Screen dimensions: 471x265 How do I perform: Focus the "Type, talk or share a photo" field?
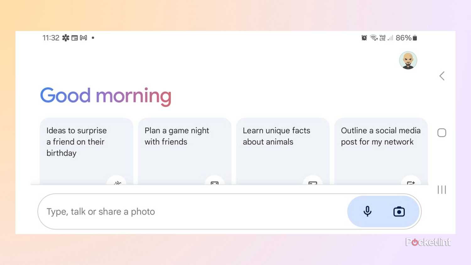tap(188, 212)
